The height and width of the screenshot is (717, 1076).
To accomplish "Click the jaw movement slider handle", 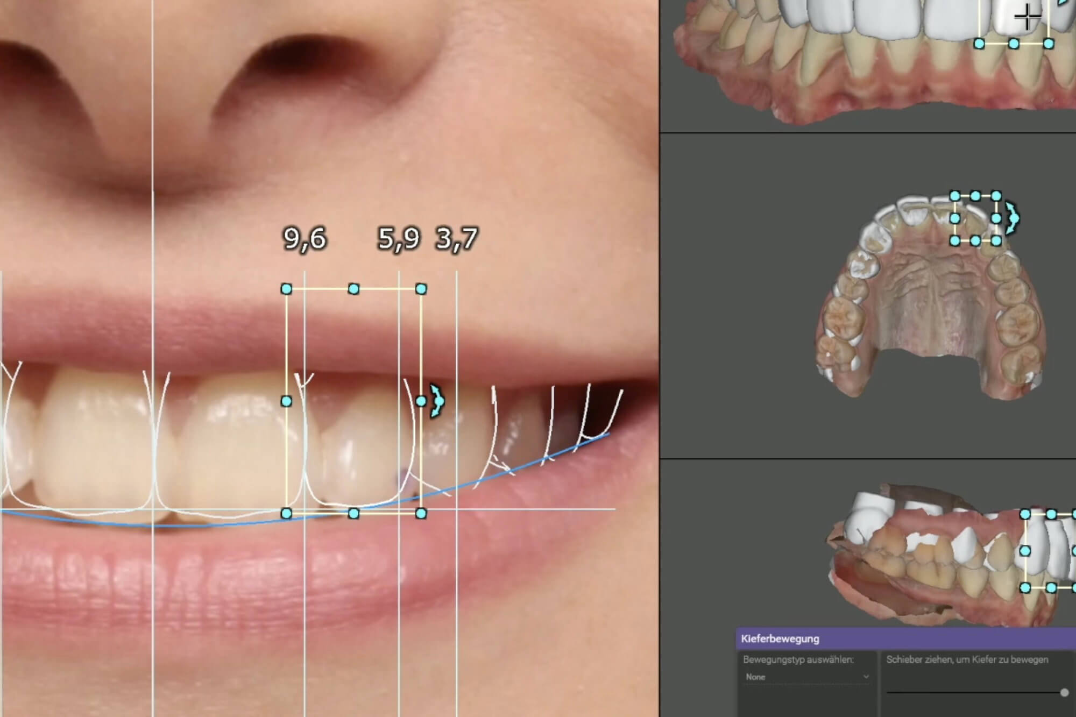I will [x=1064, y=693].
